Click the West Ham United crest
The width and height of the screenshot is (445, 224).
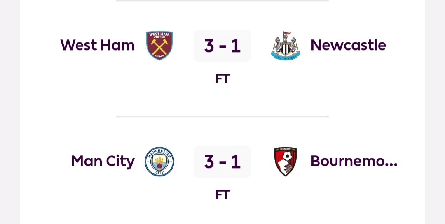click(159, 46)
